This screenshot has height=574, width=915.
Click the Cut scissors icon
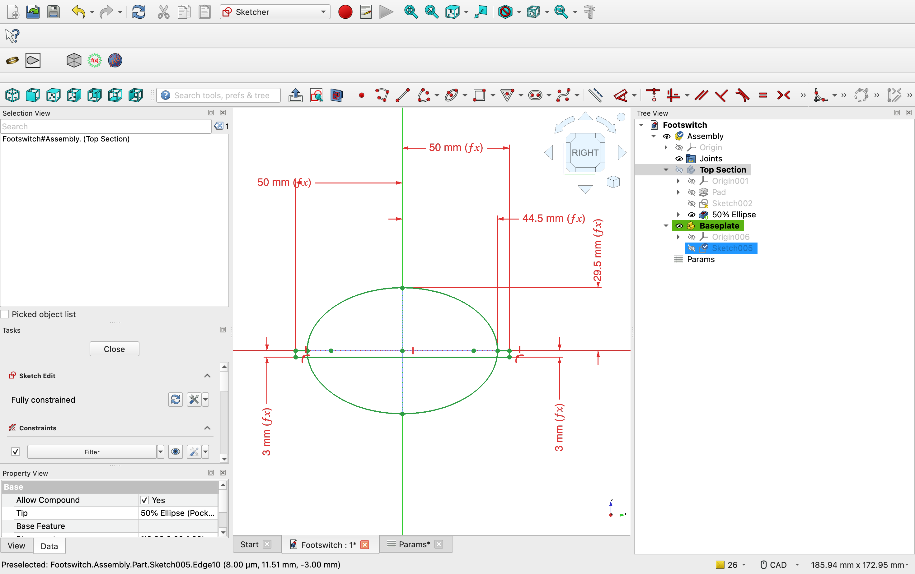(x=163, y=12)
